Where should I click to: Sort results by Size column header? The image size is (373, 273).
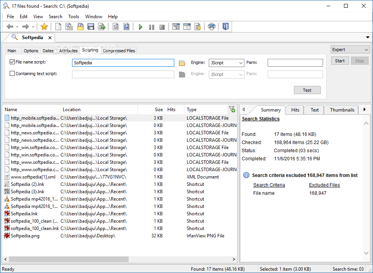(x=151, y=109)
